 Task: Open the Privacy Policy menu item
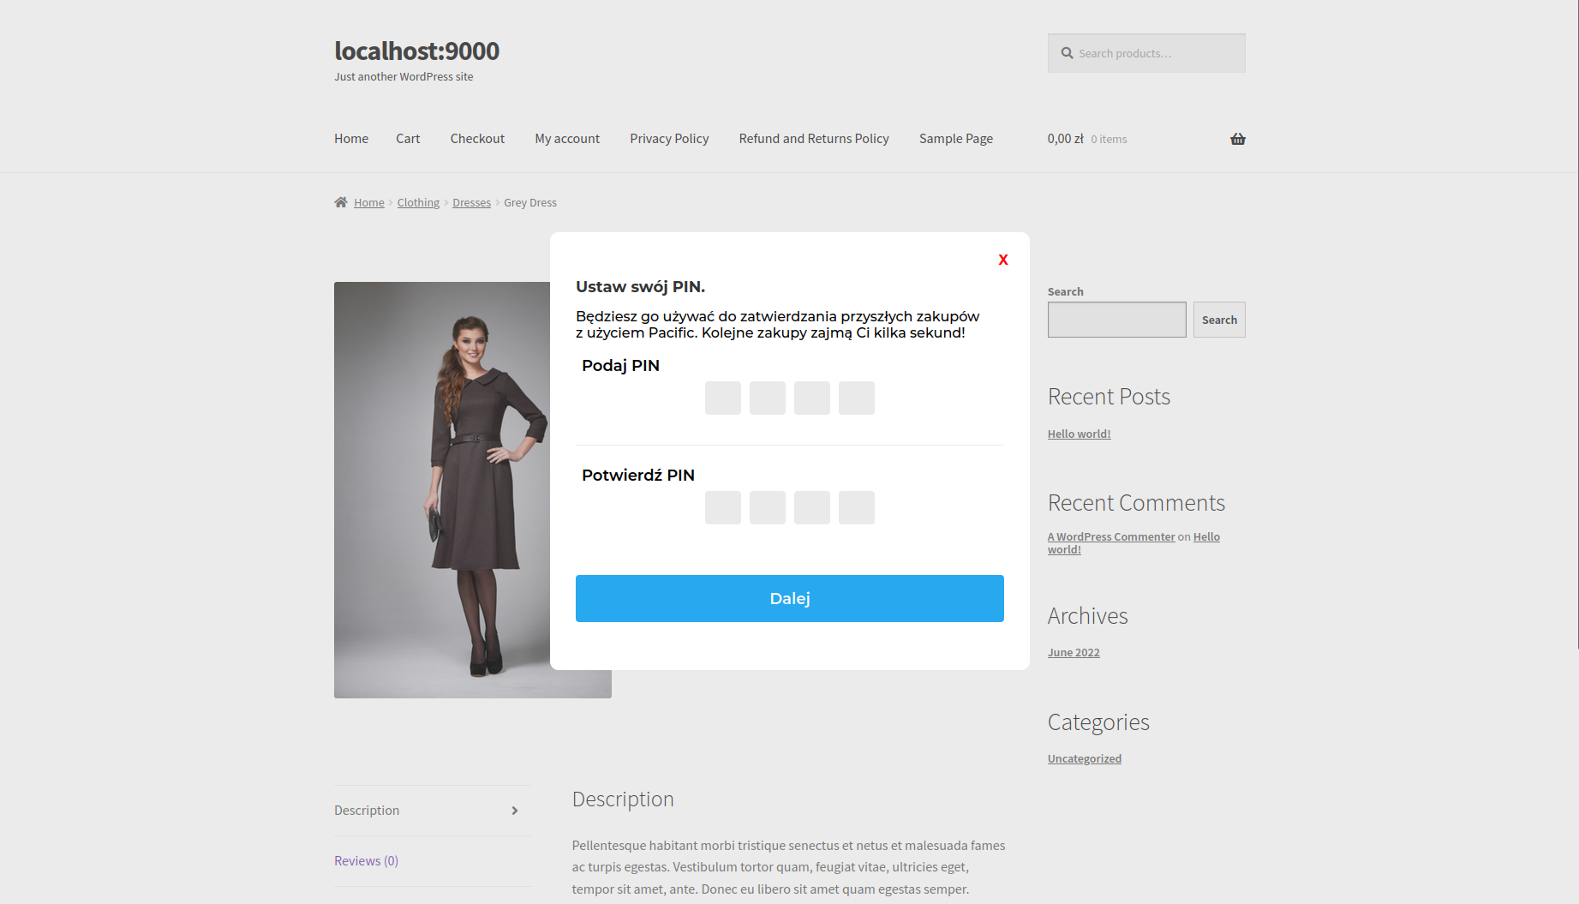(669, 139)
